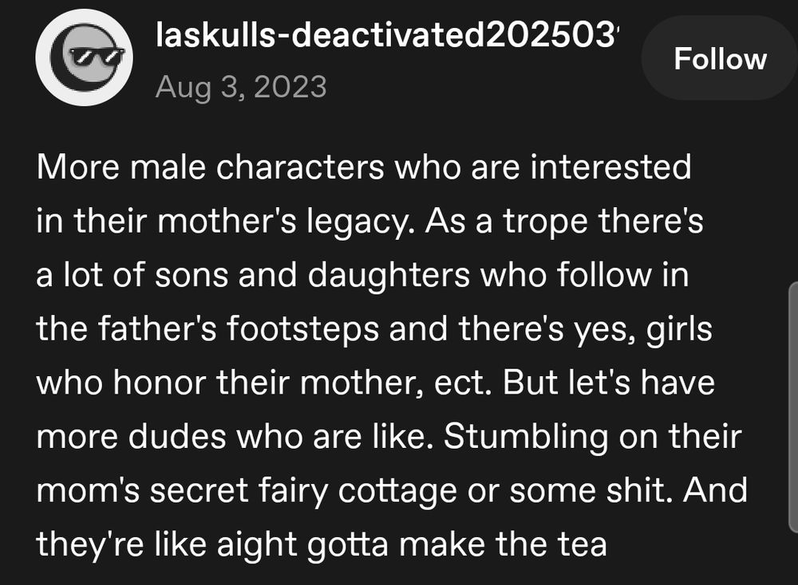
Task: Click the line starting 'More male characters'
Action: (x=364, y=167)
